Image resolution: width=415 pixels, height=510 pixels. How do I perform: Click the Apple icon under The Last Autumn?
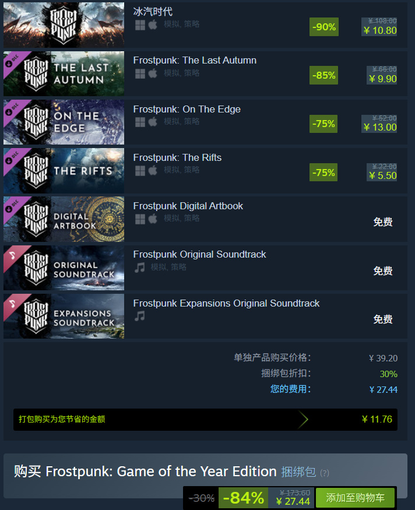[153, 73]
